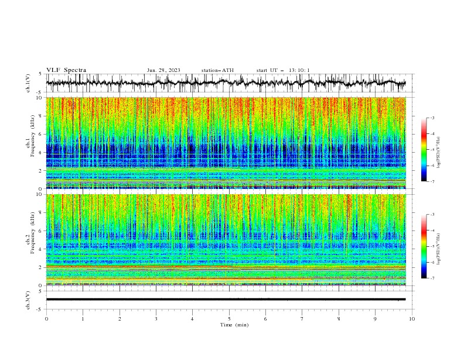The width and height of the screenshot is (464, 358).
Task: Click time axis tick label "1"
Action: click(x=83, y=319)
